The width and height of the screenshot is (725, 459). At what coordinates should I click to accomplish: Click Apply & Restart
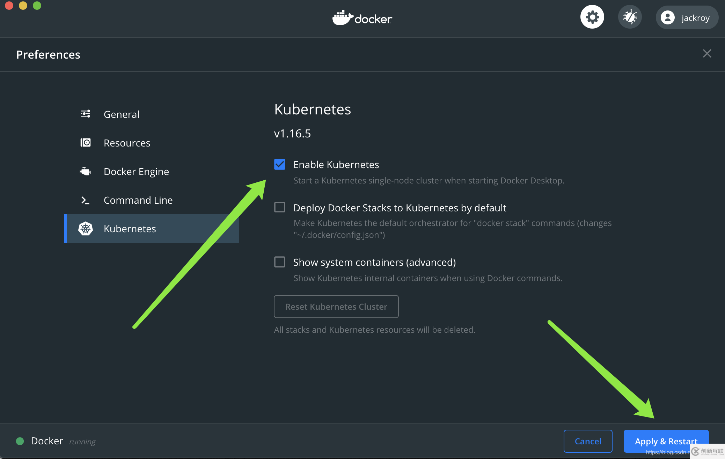click(666, 441)
